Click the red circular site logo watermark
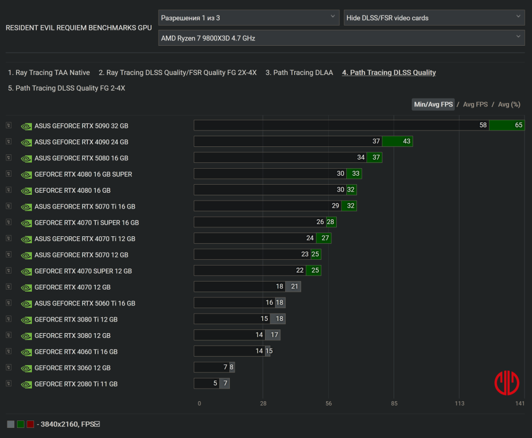The width and height of the screenshot is (532, 438). point(506,383)
